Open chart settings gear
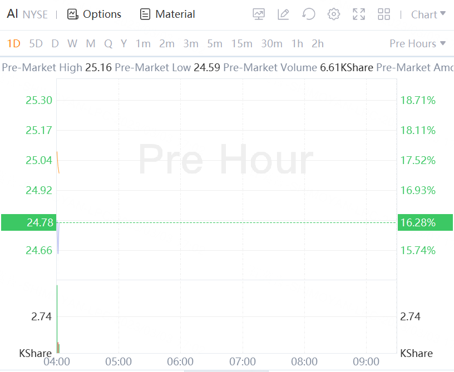This screenshot has height=372, width=454. [334, 14]
